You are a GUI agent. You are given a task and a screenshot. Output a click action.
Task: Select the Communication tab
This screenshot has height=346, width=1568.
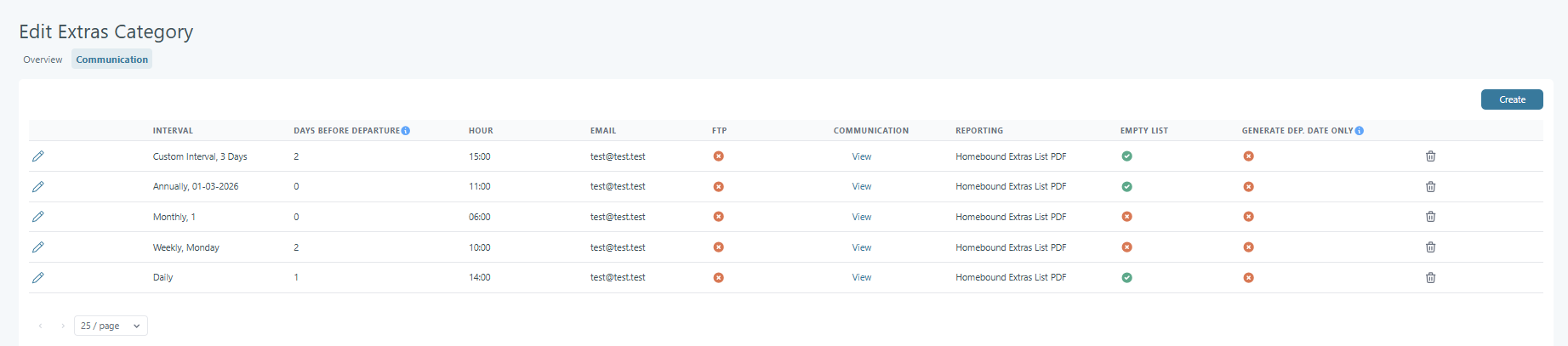point(111,60)
